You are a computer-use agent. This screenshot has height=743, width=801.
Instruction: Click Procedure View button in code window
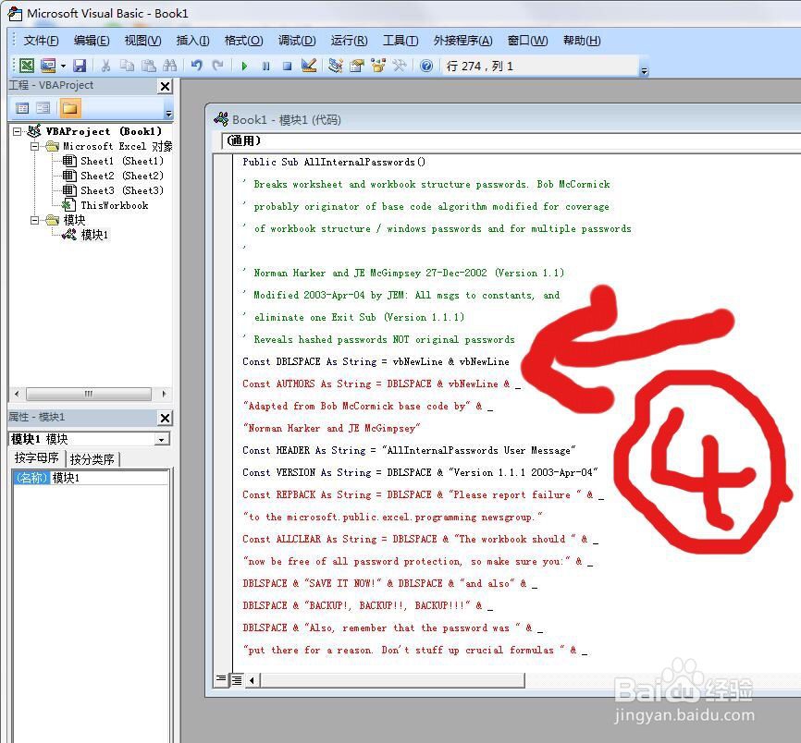pyautogui.click(x=221, y=679)
